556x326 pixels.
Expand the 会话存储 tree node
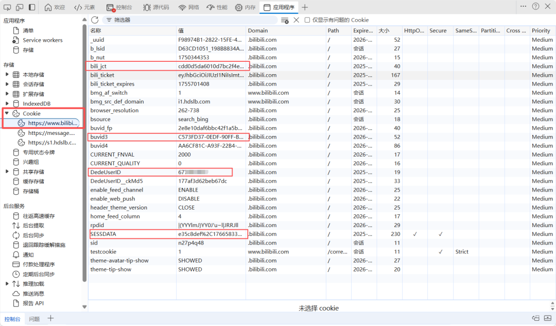click(x=7, y=84)
